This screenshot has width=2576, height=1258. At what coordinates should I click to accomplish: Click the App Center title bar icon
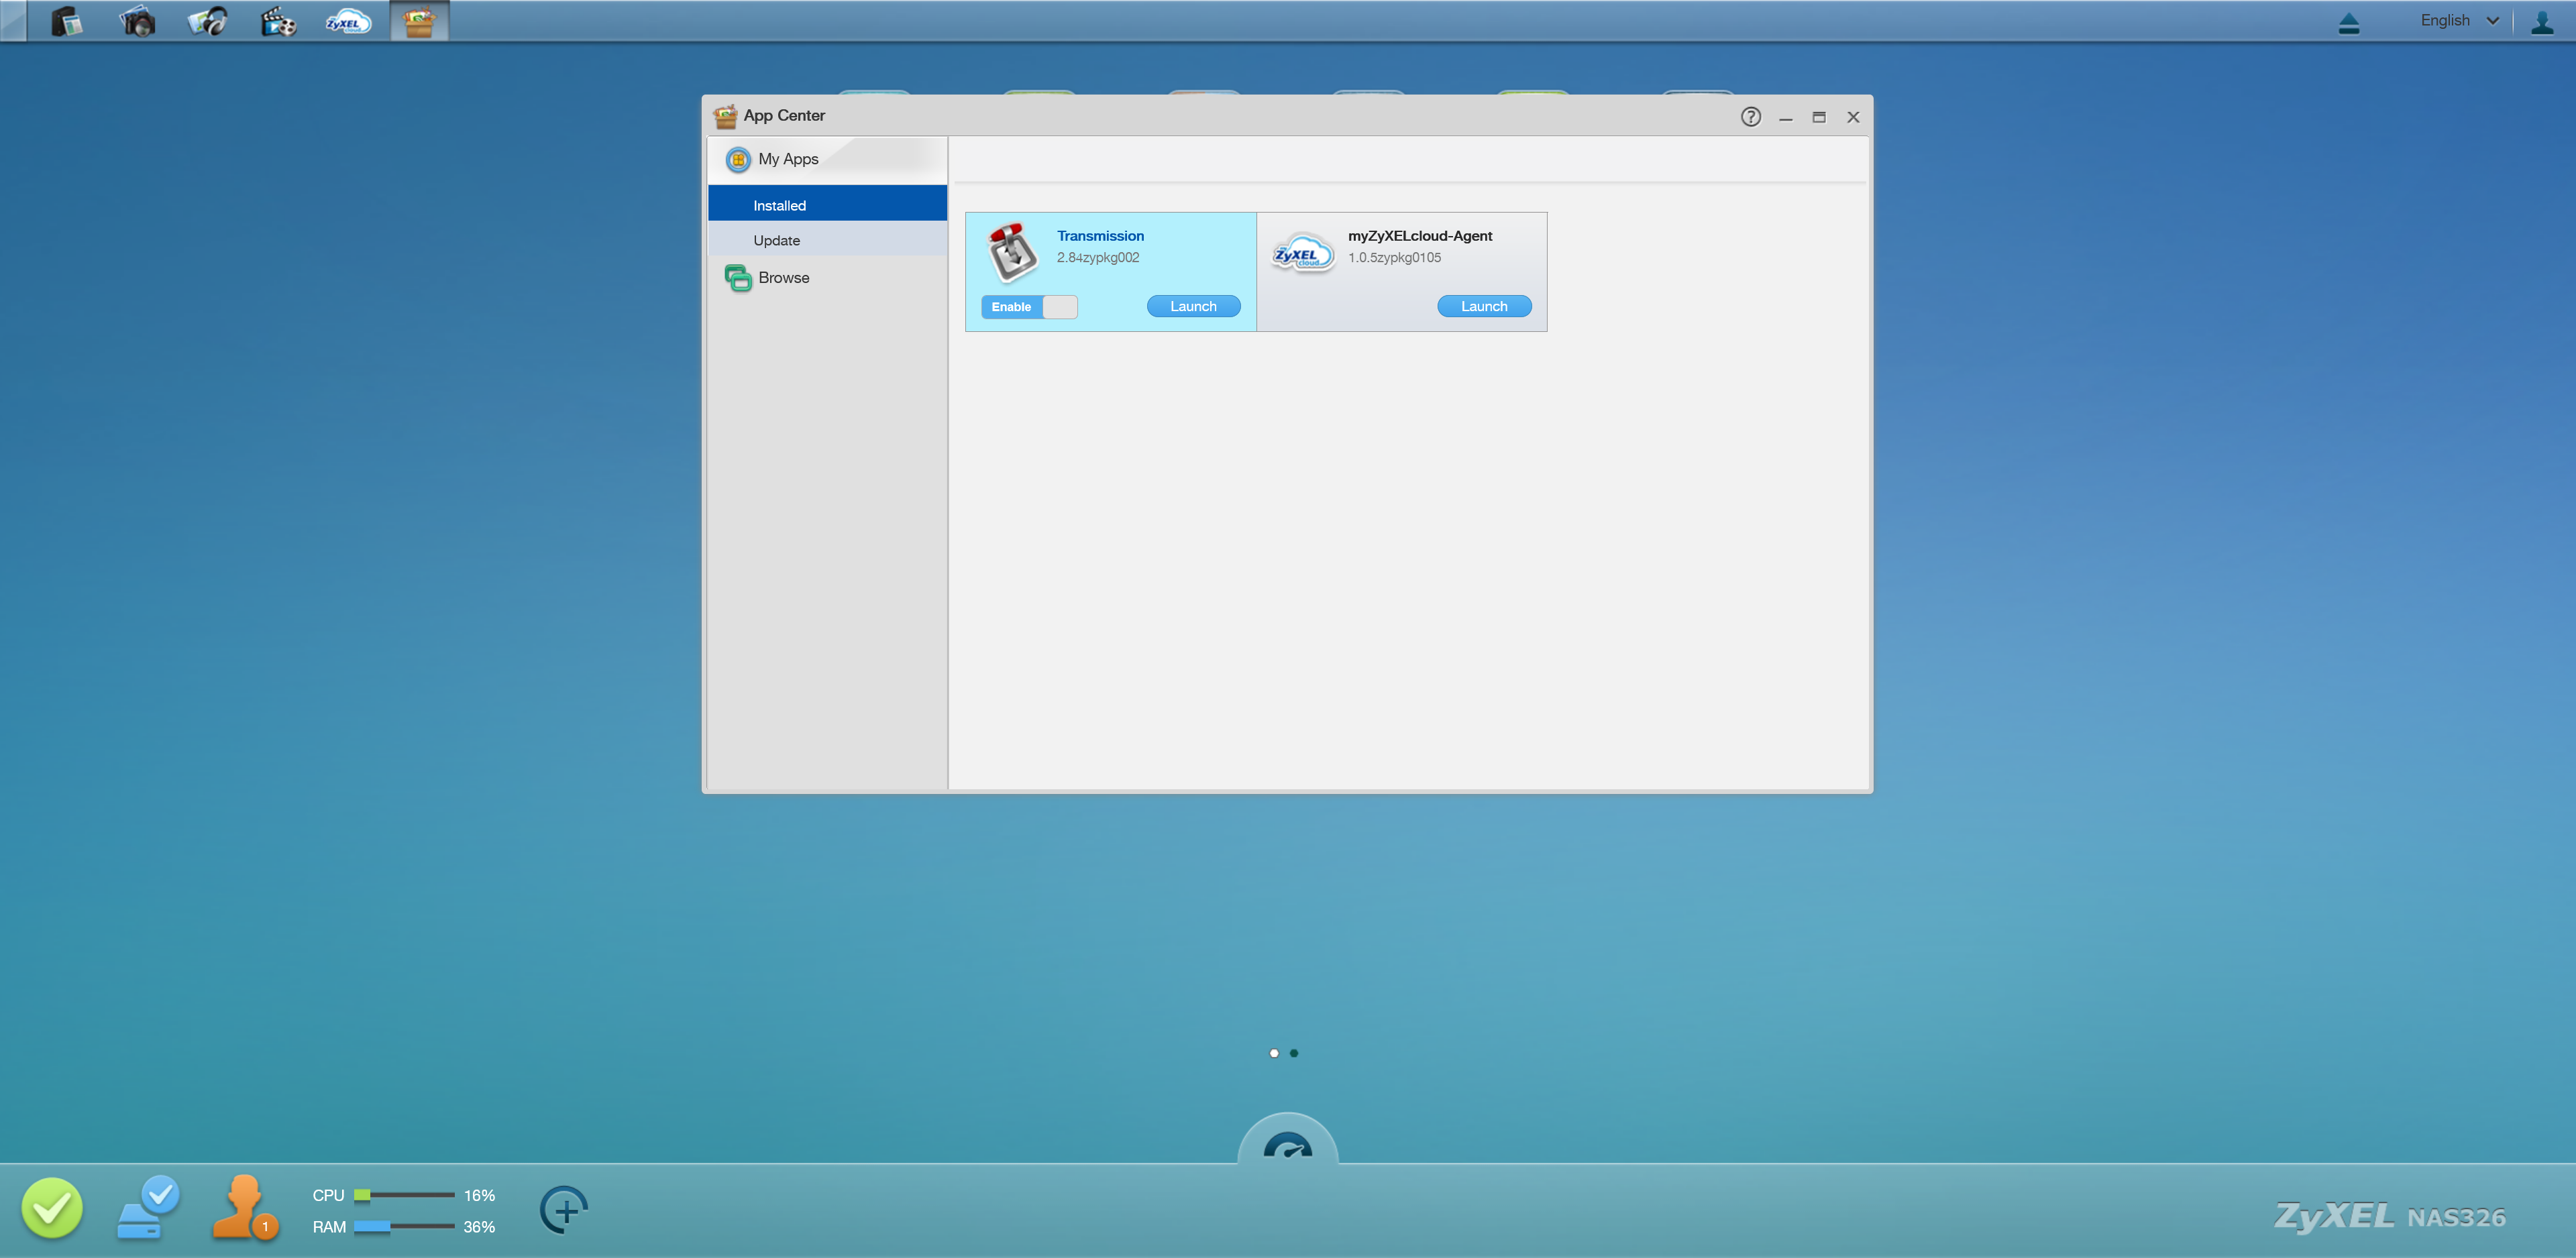coord(725,116)
